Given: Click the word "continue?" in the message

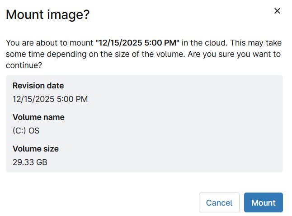Looking at the screenshot, I should point(24,65).
